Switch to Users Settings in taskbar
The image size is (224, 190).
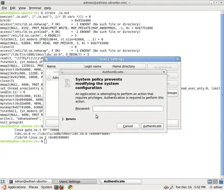pos(74,182)
